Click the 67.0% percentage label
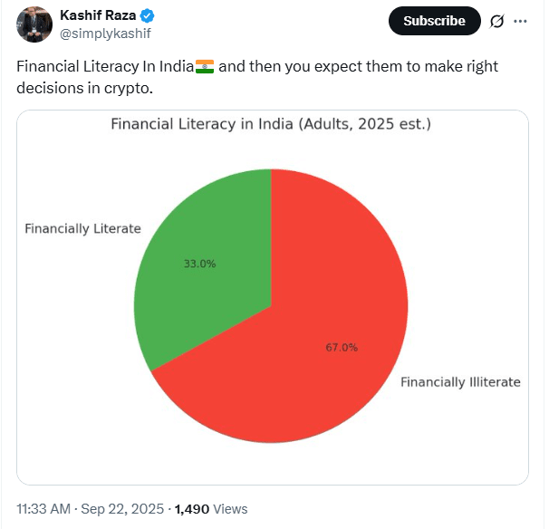 click(342, 347)
